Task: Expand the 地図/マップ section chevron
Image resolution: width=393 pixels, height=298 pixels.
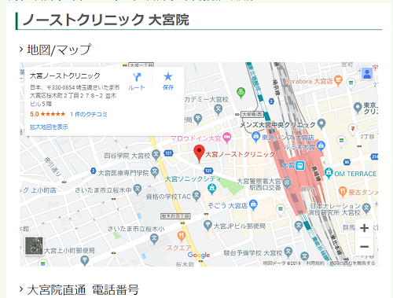Action: coord(21,49)
